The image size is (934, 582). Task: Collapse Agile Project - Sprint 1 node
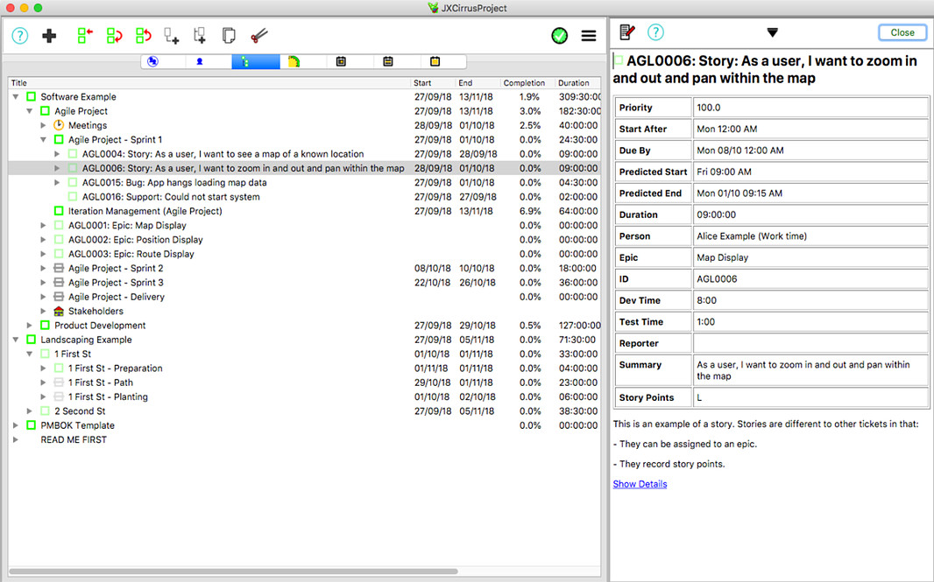coord(44,139)
